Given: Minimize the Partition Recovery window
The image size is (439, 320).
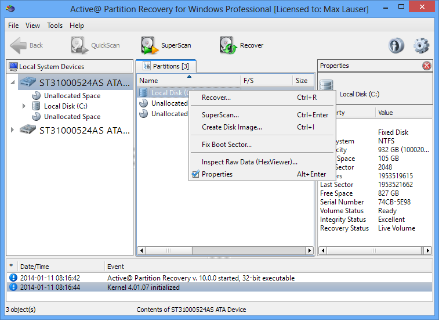Looking at the screenshot, I should point(386,8).
